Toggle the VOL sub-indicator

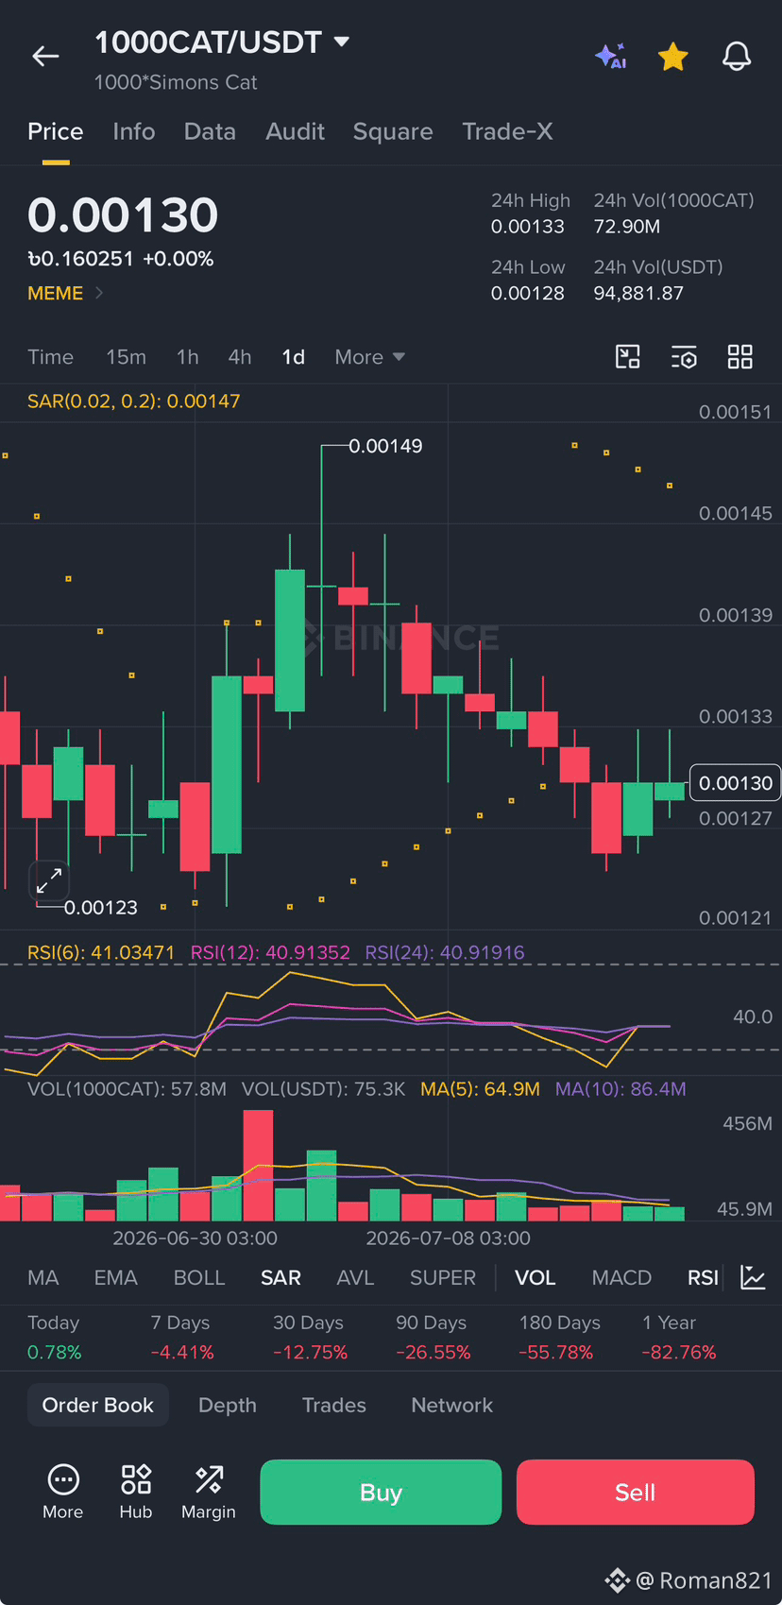pyautogui.click(x=535, y=1278)
